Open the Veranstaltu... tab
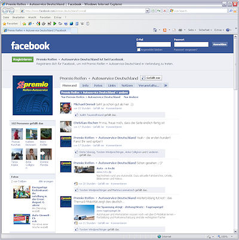 pyautogui.click(x=149, y=85)
